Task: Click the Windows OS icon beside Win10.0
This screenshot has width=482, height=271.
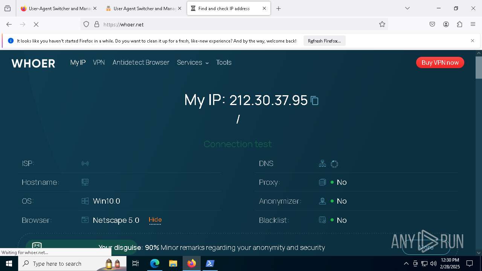Action: 85,201
